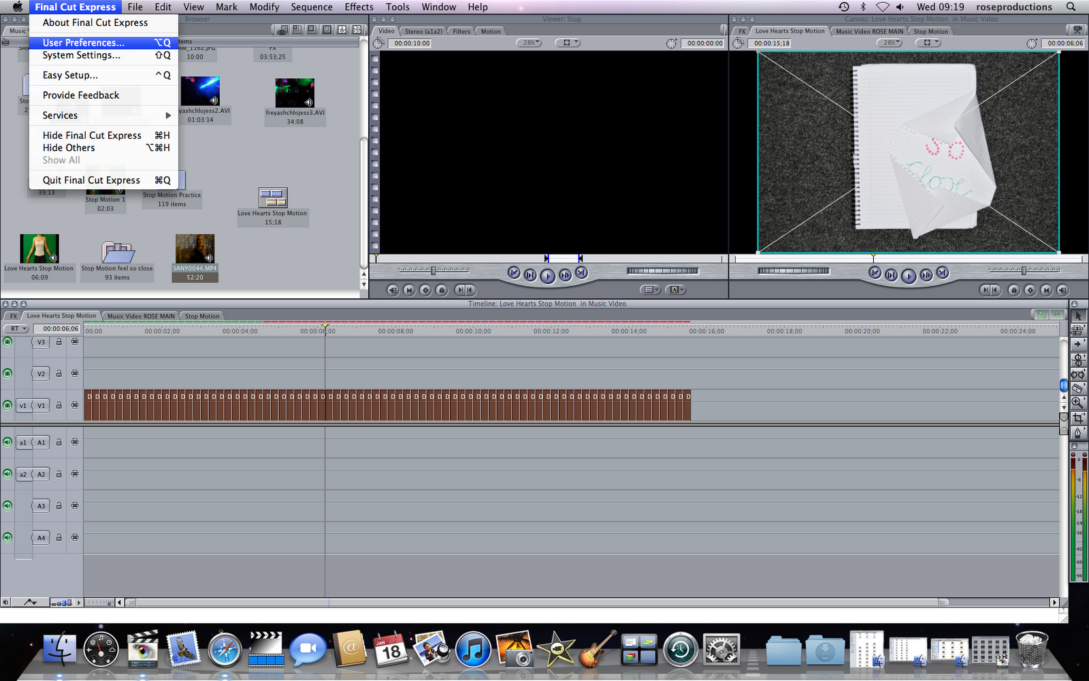1089x681 pixels.
Task: Switch to Filters tab in Viewer
Action: click(x=461, y=31)
